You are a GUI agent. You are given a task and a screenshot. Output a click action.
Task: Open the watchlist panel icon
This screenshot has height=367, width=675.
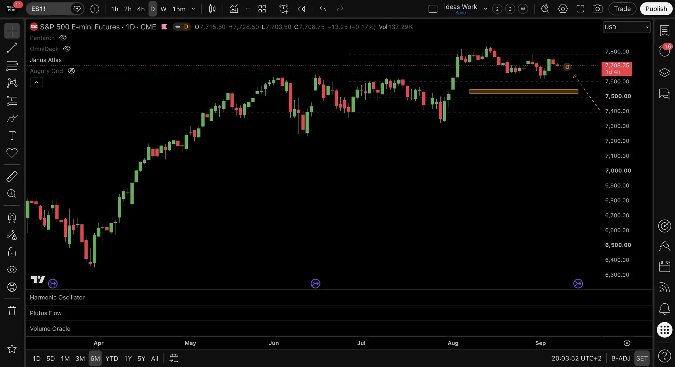(664, 30)
